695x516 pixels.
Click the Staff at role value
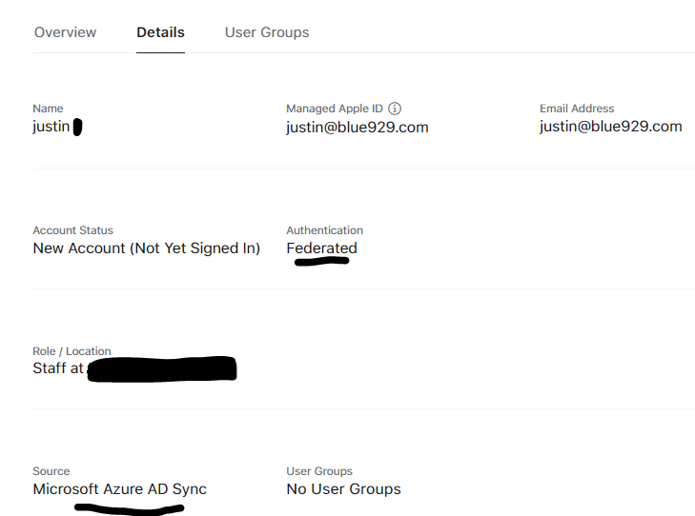point(58,368)
